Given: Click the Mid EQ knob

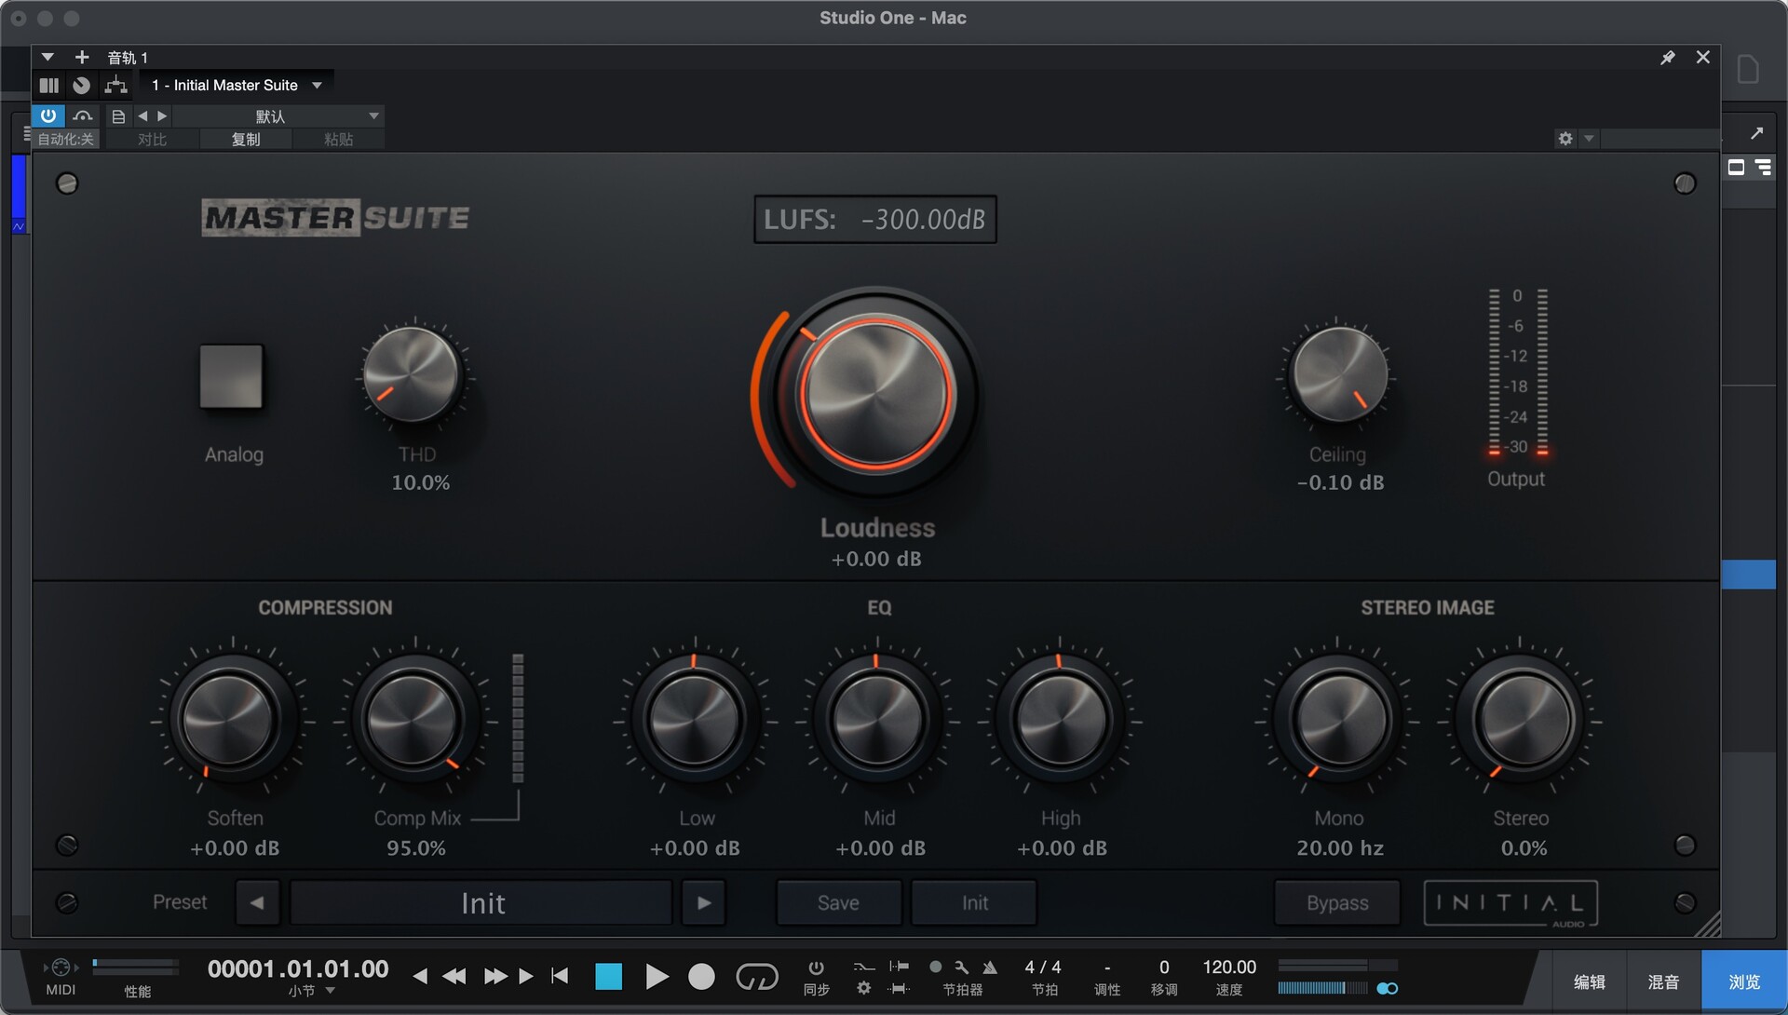Looking at the screenshot, I should 876,721.
